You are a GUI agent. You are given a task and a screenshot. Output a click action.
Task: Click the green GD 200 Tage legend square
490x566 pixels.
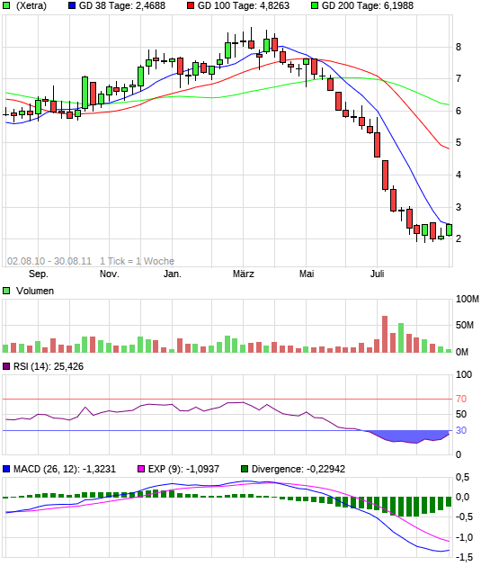click(x=315, y=5)
